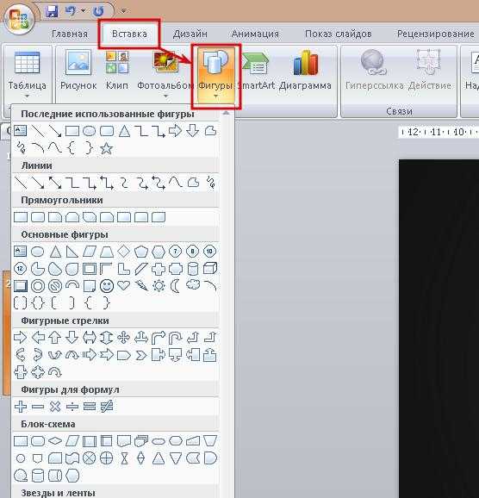
Task: Insert the cube shape
Action: [x=210, y=268]
